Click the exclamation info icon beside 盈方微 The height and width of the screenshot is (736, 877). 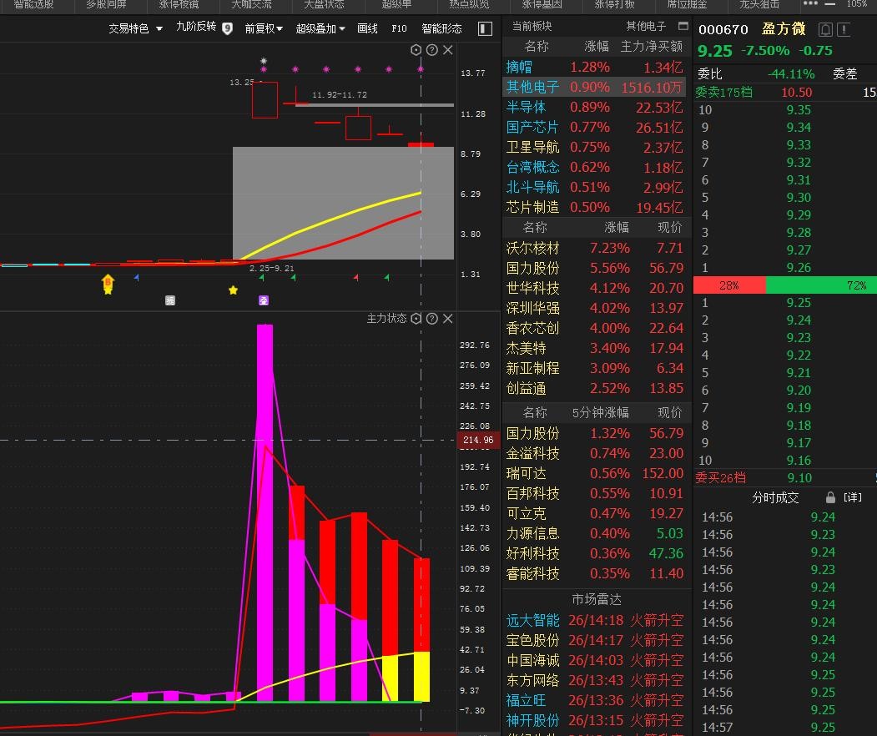pos(844,30)
